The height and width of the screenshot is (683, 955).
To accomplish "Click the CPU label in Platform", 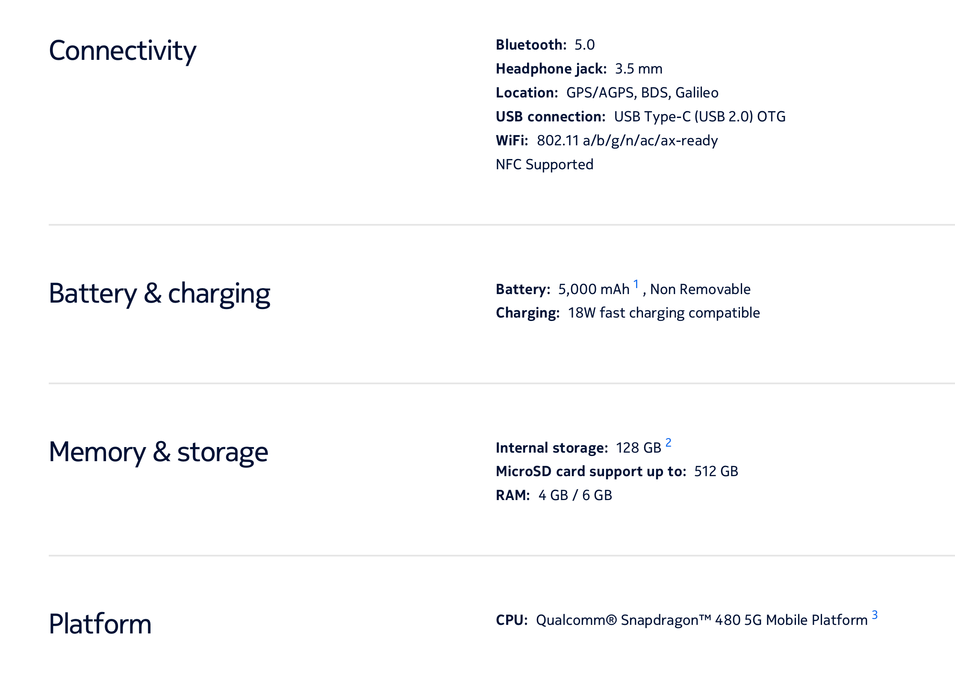I will tap(512, 620).
